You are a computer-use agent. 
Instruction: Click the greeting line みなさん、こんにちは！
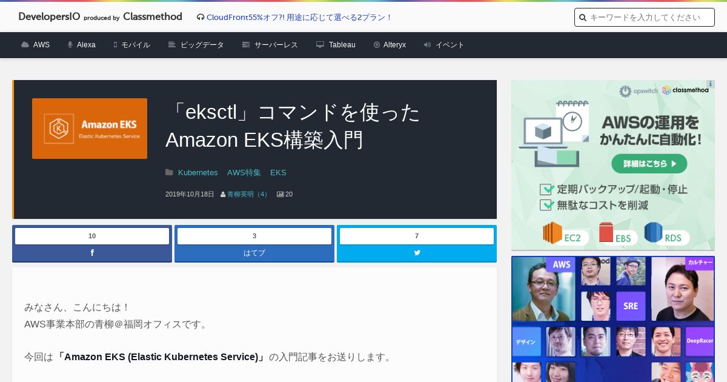point(78,307)
